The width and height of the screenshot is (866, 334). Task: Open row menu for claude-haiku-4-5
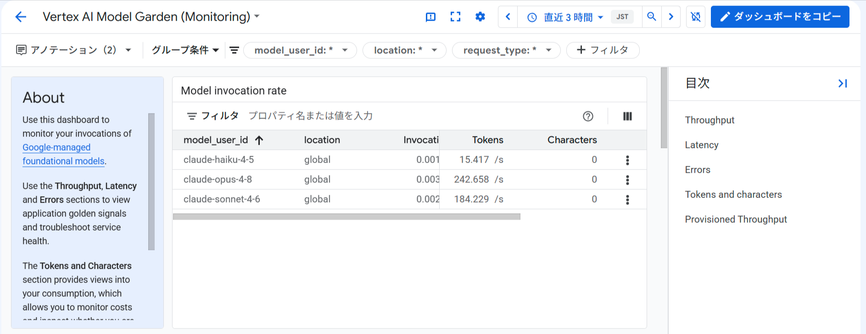[x=627, y=160]
